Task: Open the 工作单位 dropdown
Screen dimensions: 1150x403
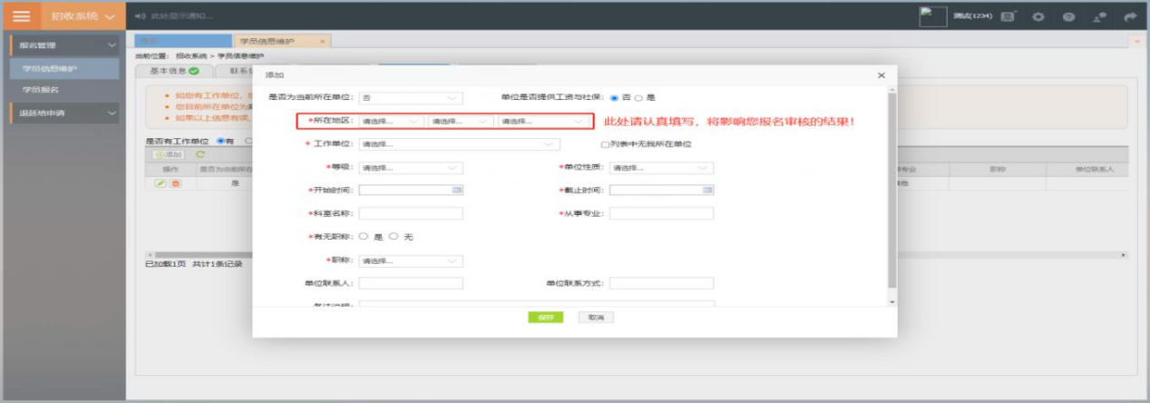Action: (459, 143)
